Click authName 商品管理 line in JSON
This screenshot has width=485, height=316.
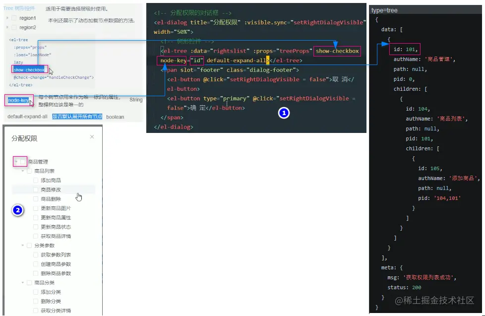pos(424,59)
